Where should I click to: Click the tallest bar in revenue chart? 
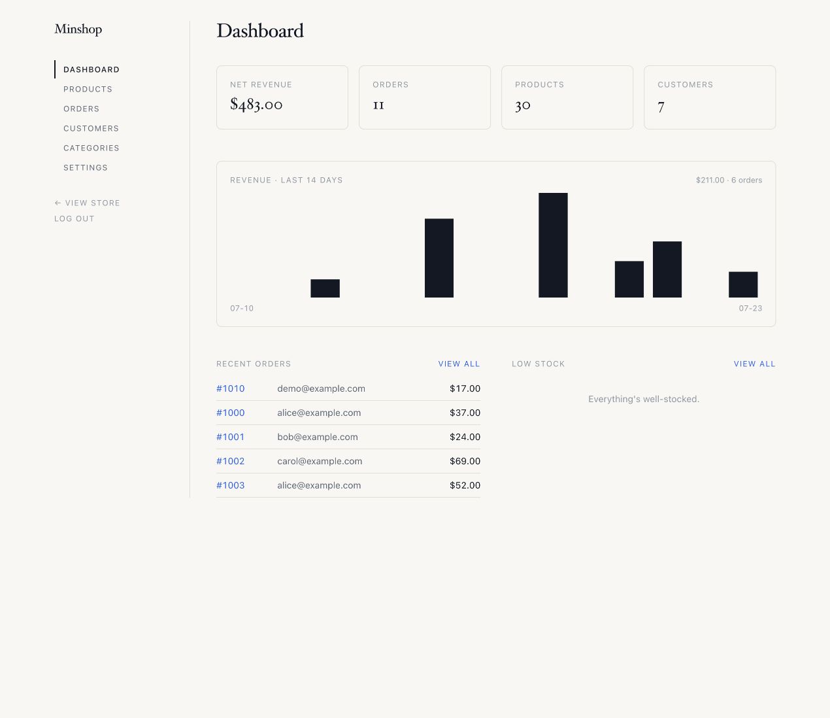(x=553, y=245)
